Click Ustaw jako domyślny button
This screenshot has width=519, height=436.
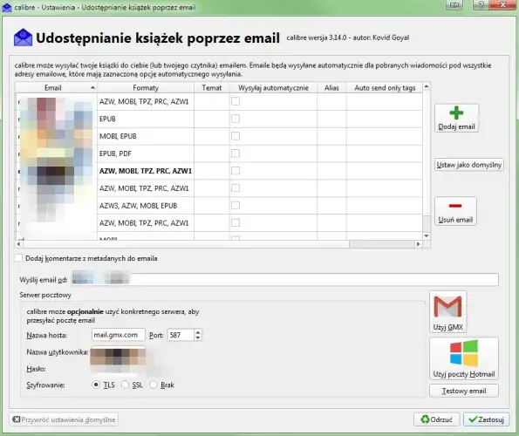[469, 165]
